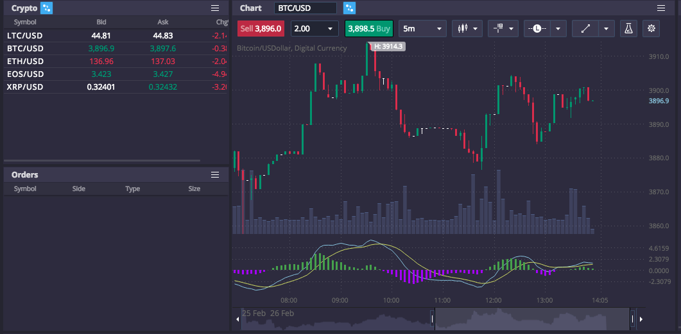This screenshot has height=334, width=681.
Task: Click the clock time interval icon
Action: (x=537, y=29)
